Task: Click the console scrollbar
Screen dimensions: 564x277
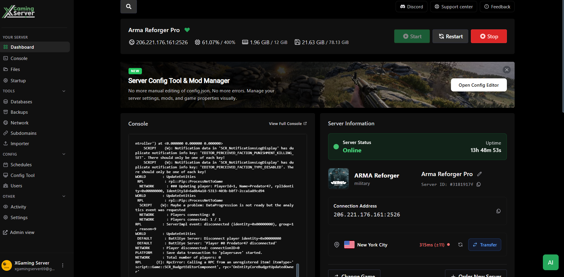Action: point(298,269)
